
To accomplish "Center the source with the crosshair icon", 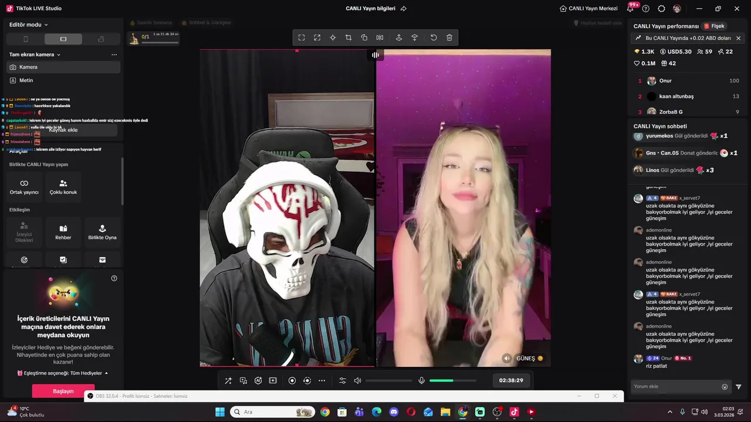I will pyautogui.click(x=333, y=38).
